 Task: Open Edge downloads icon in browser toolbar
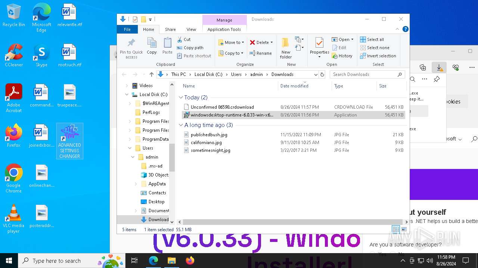[439, 67]
